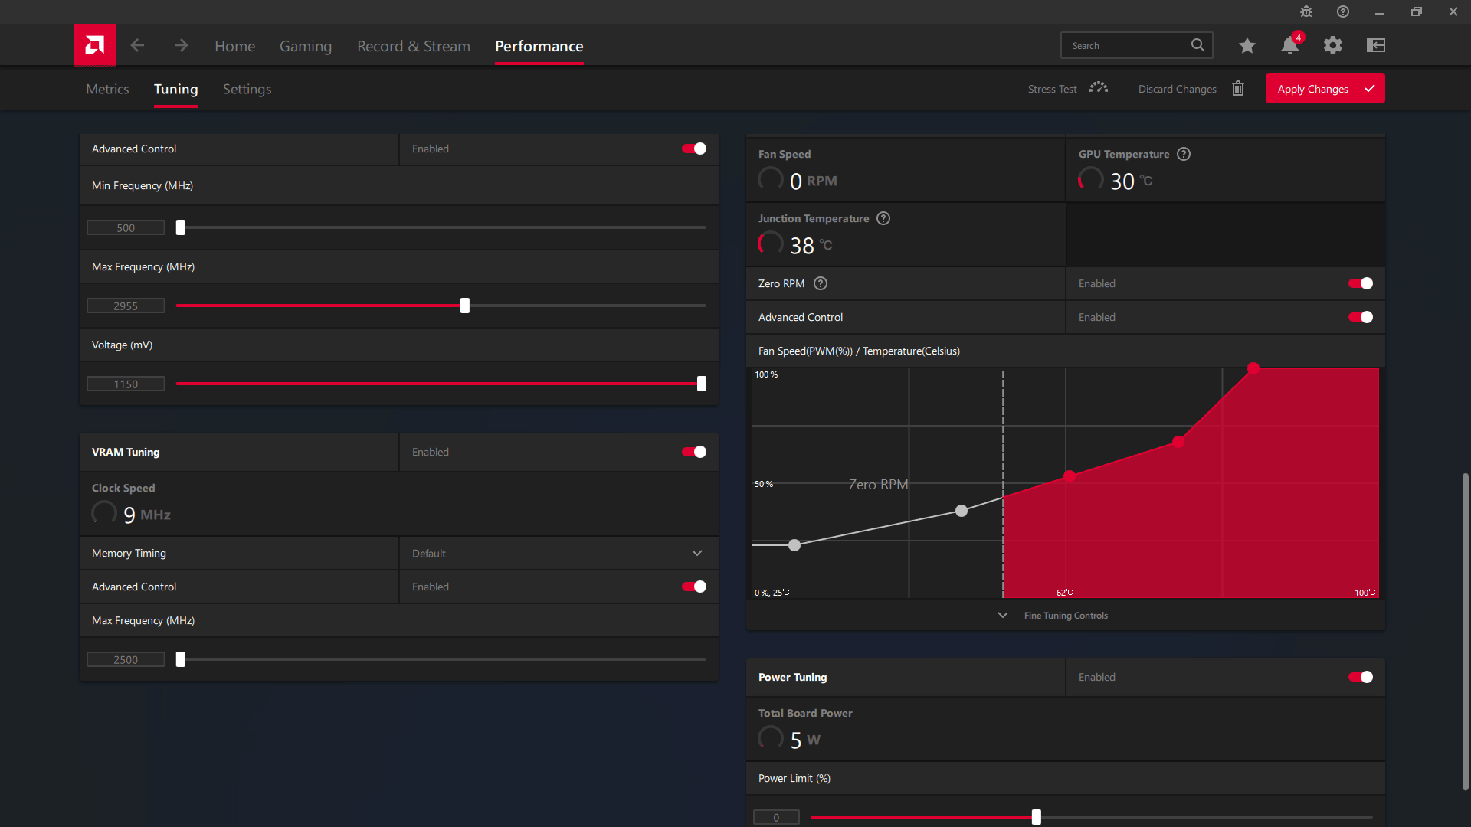Click Power Limit 0 input field

(776, 817)
